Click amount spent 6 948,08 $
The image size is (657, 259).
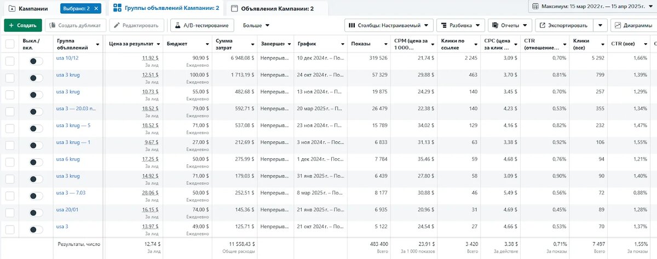click(x=241, y=57)
